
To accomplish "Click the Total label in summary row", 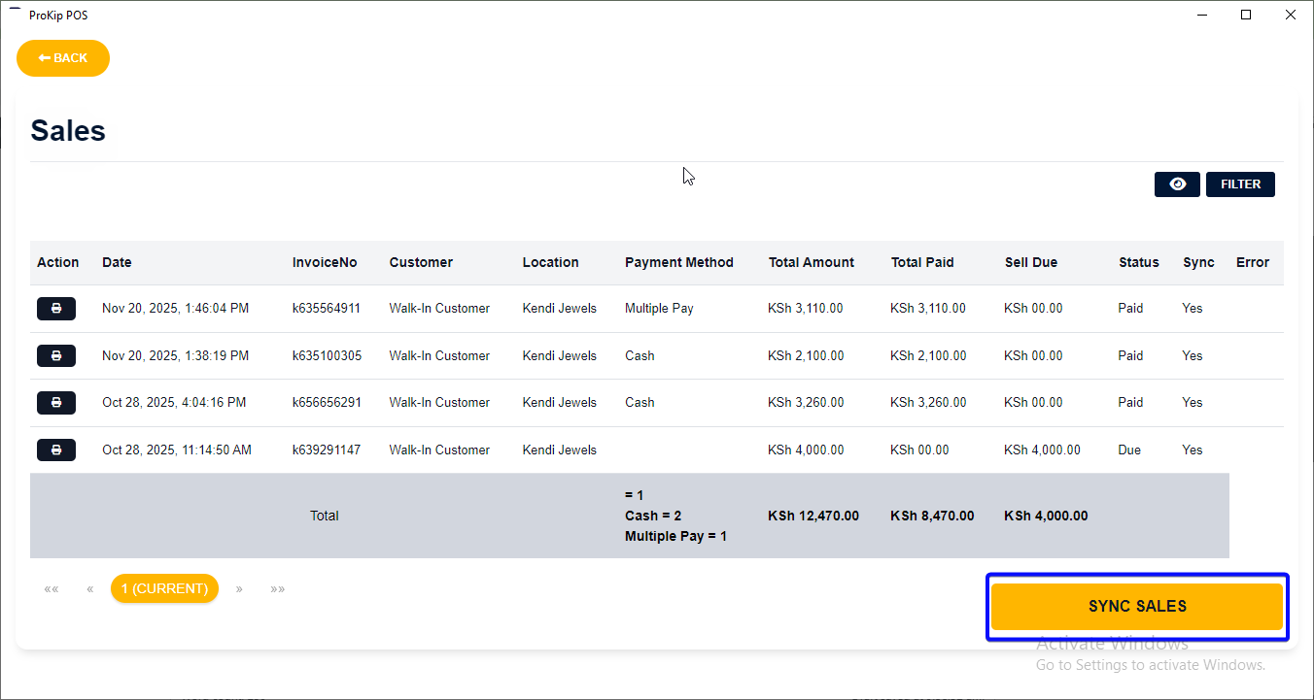I will [325, 517].
